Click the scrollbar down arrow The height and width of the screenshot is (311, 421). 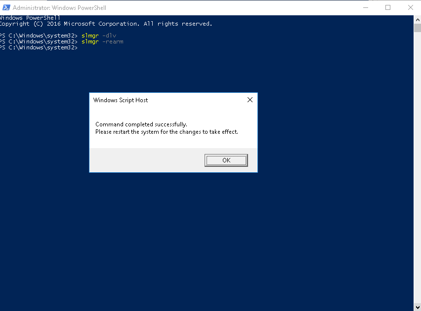[417, 306]
